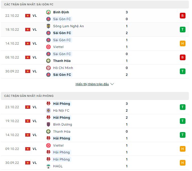Click the HAGL club crest icon
Viewport: 192px width, 171px height.
pos(48,166)
